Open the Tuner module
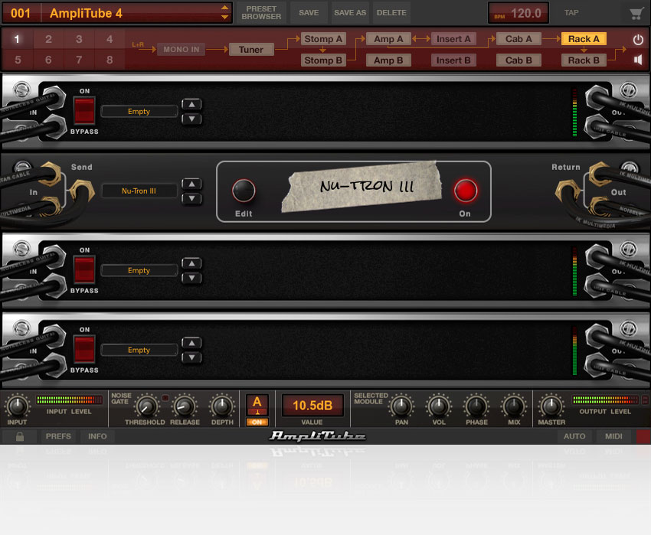 click(x=250, y=50)
